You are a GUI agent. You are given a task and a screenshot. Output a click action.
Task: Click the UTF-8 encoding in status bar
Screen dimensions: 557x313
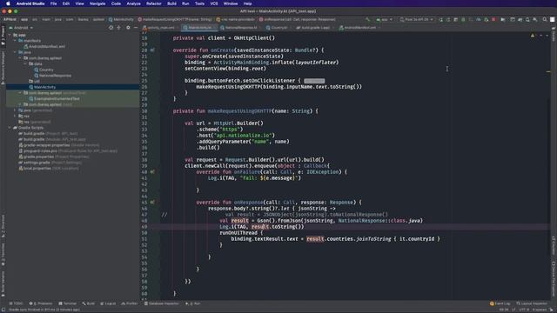pos(524,310)
